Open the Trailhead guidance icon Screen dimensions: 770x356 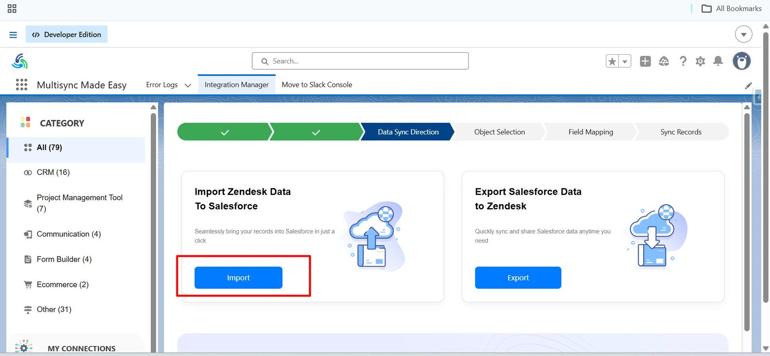[664, 61]
